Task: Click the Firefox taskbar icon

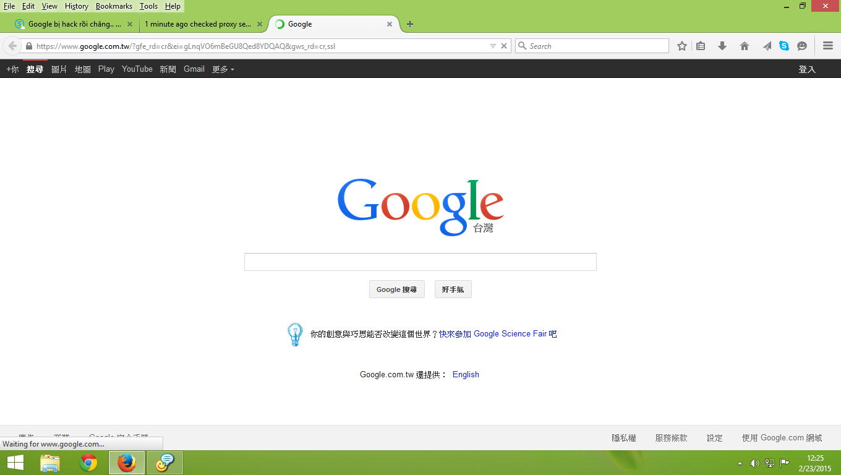Action: [x=127, y=463]
